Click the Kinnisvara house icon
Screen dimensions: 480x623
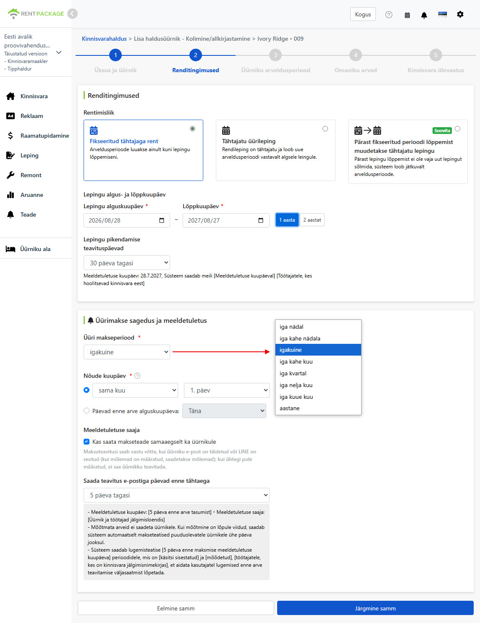click(11, 96)
